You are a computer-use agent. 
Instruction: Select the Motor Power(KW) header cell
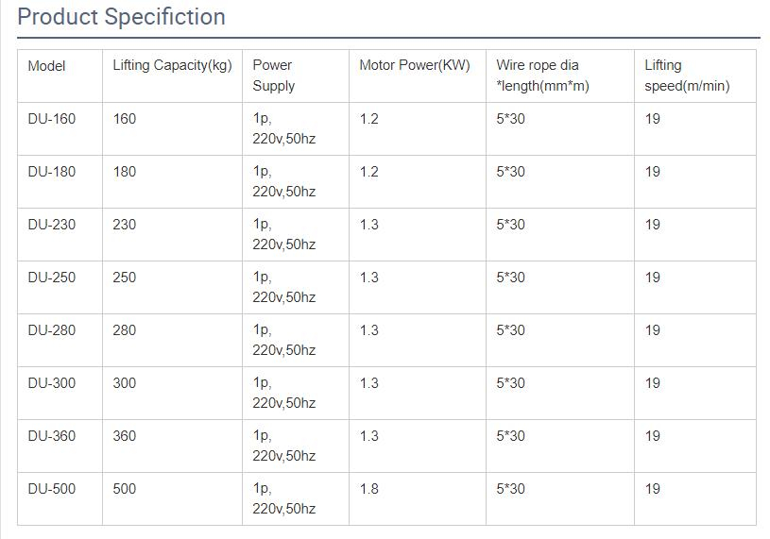[415, 66]
